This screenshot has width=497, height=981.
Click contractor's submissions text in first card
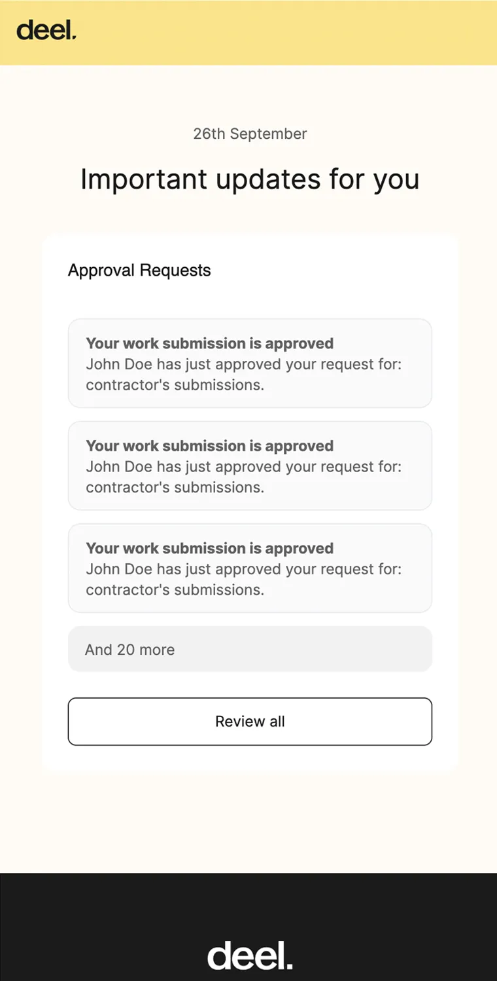(x=175, y=385)
